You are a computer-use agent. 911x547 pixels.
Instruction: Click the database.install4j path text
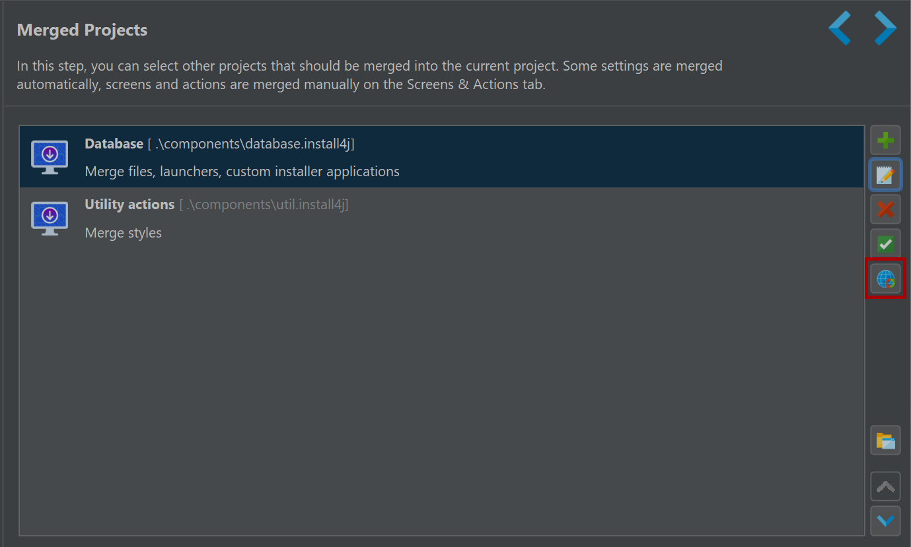pyautogui.click(x=251, y=144)
